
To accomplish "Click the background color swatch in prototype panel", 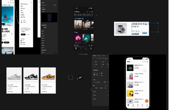I will pos(42,28).
